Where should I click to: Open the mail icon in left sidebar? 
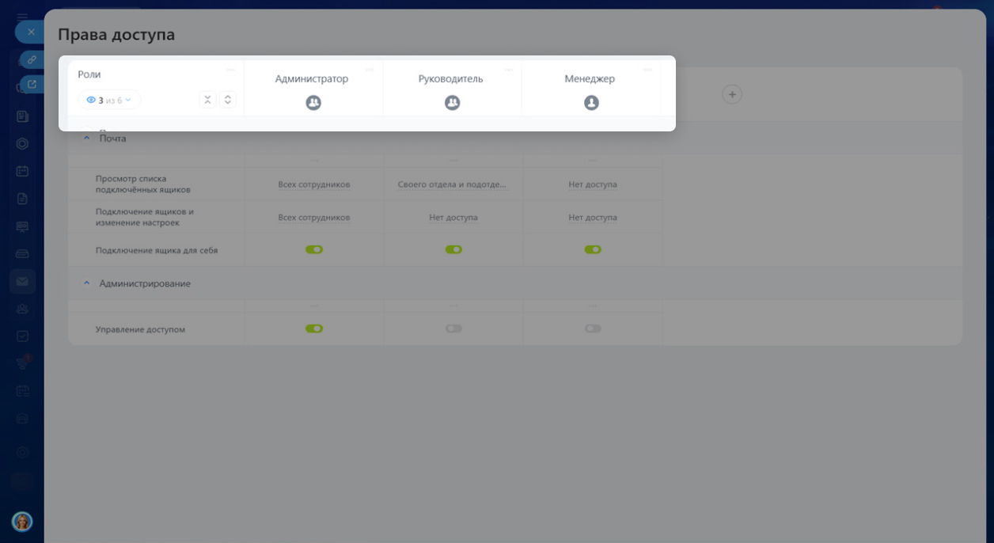tap(22, 281)
